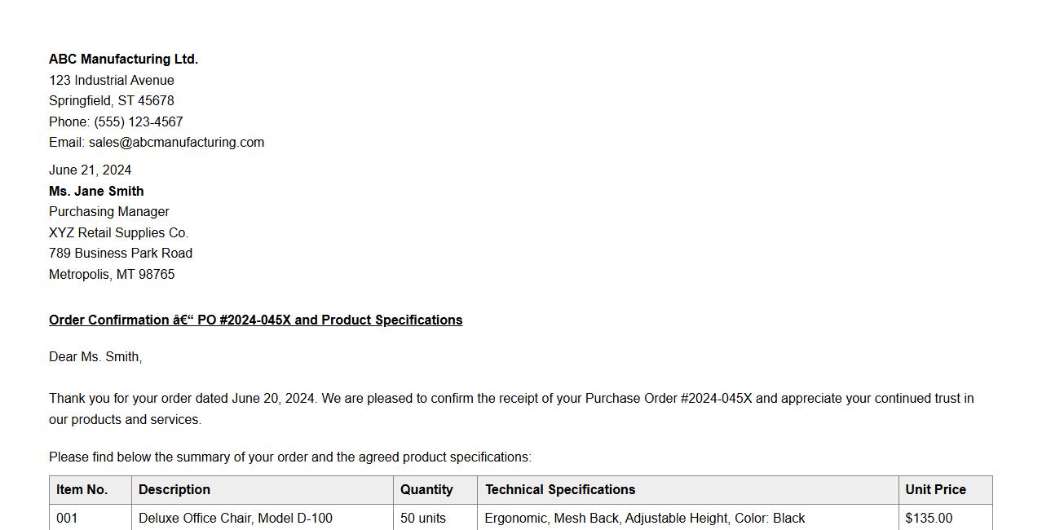The image size is (1042, 530).
Task: Click the Description column header
Action: (x=174, y=490)
